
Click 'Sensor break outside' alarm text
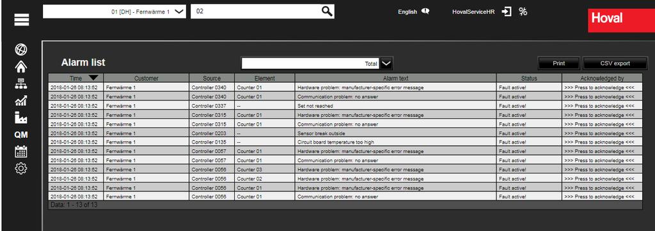321,133
